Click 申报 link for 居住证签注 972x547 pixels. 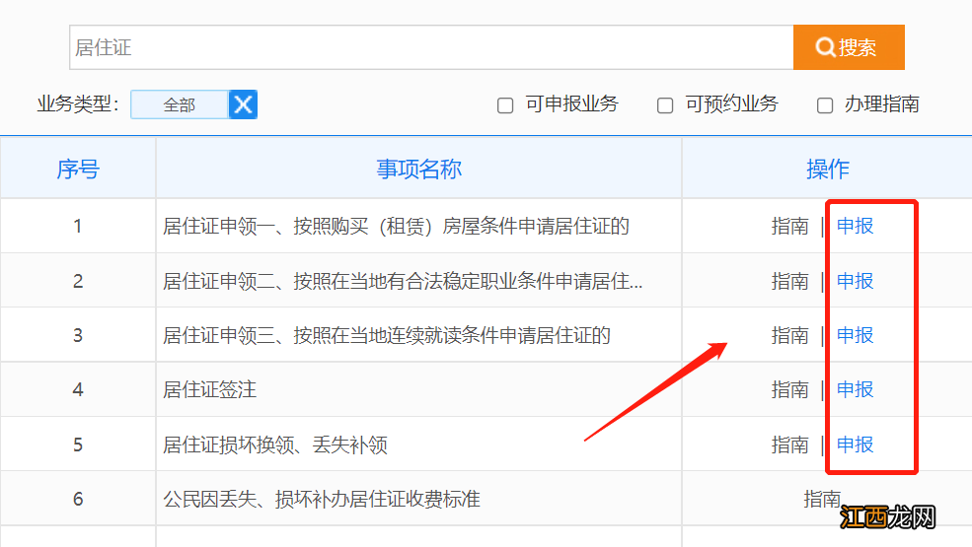point(855,390)
